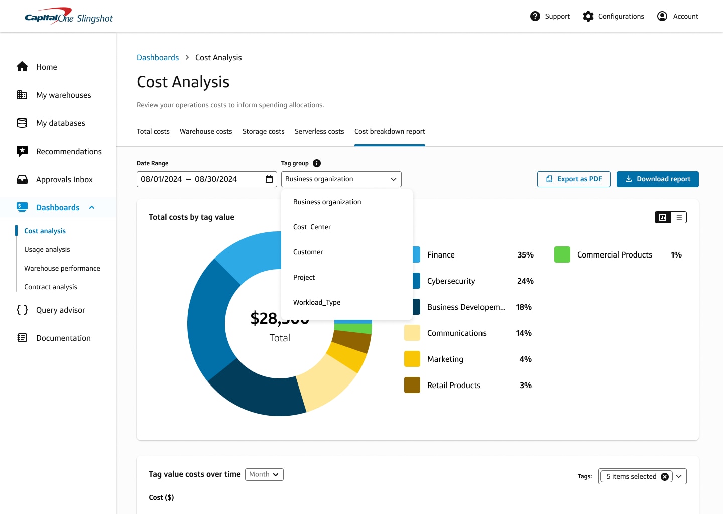Select Cost_Center from the tag group list
This screenshot has height=514, width=723.
(312, 227)
